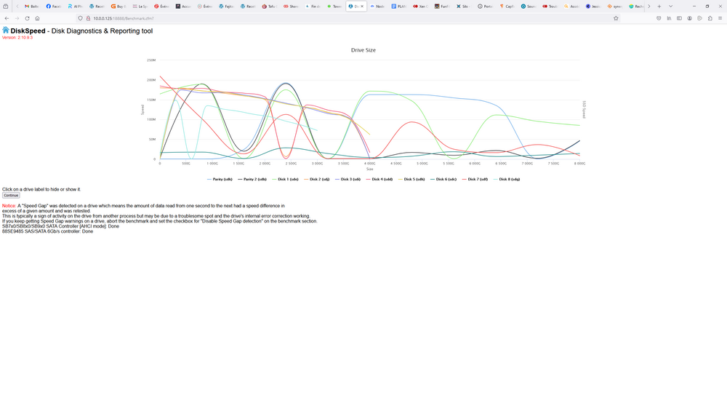Close the active DiskSpeed tab
The image size is (727, 400).
pyautogui.click(x=362, y=7)
